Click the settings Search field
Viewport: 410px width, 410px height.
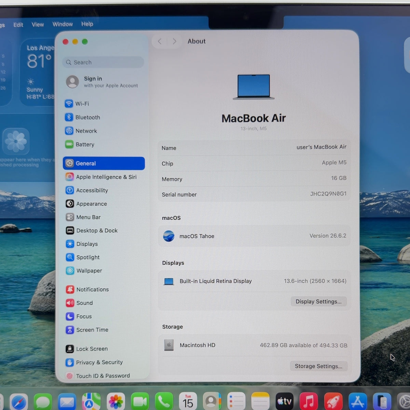click(x=103, y=62)
